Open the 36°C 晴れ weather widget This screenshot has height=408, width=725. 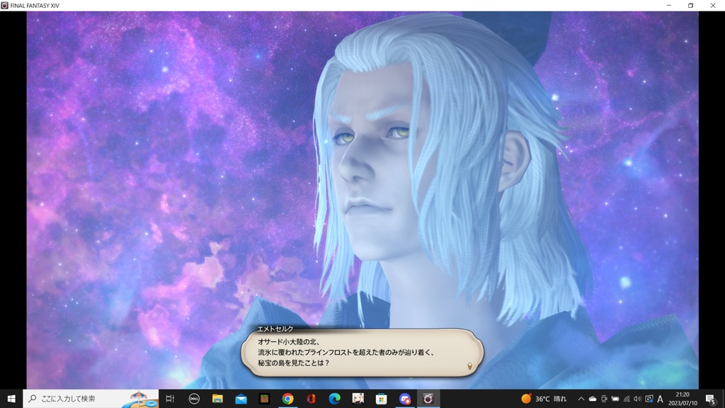pyautogui.click(x=544, y=398)
